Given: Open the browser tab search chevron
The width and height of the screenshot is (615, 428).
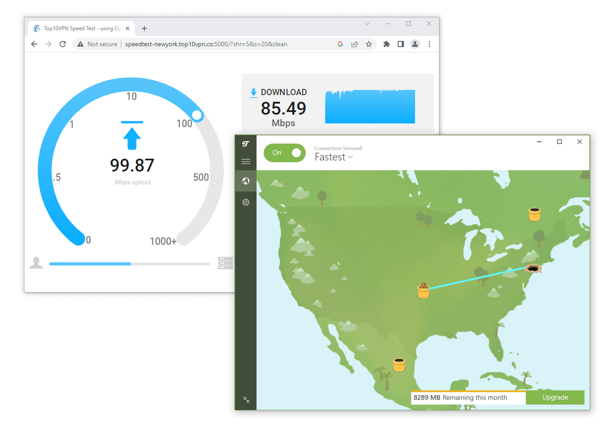Looking at the screenshot, I should click(367, 23).
